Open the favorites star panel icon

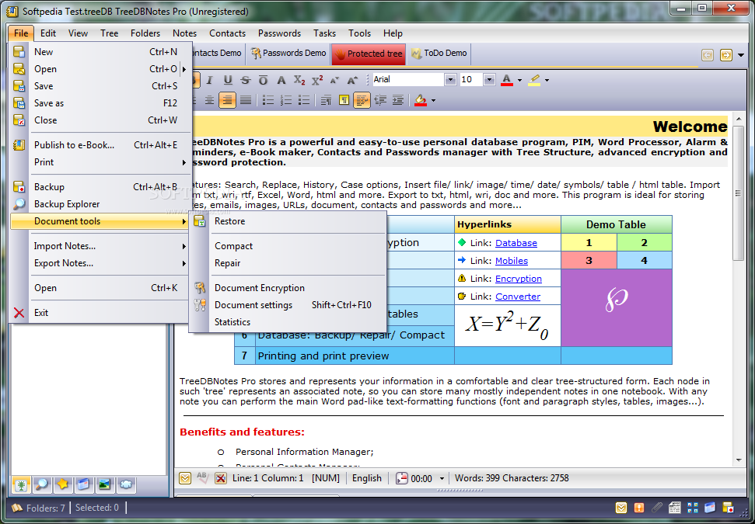(63, 484)
